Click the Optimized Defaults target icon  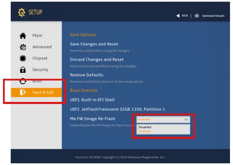pos(197,16)
